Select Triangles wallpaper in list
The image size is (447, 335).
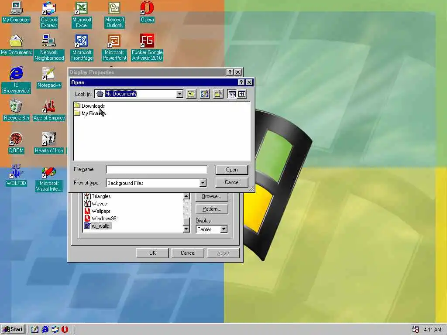click(x=97, y=196)
